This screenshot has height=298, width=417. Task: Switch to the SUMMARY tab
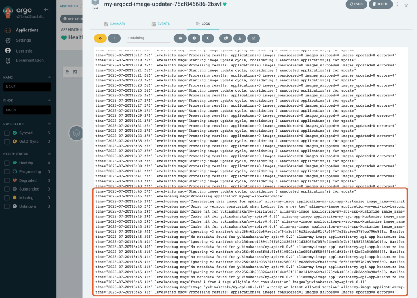[115, 24]
